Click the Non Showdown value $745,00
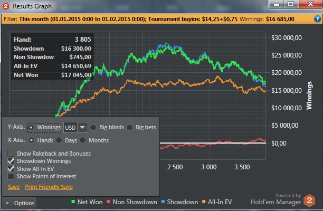 point(80,57)
